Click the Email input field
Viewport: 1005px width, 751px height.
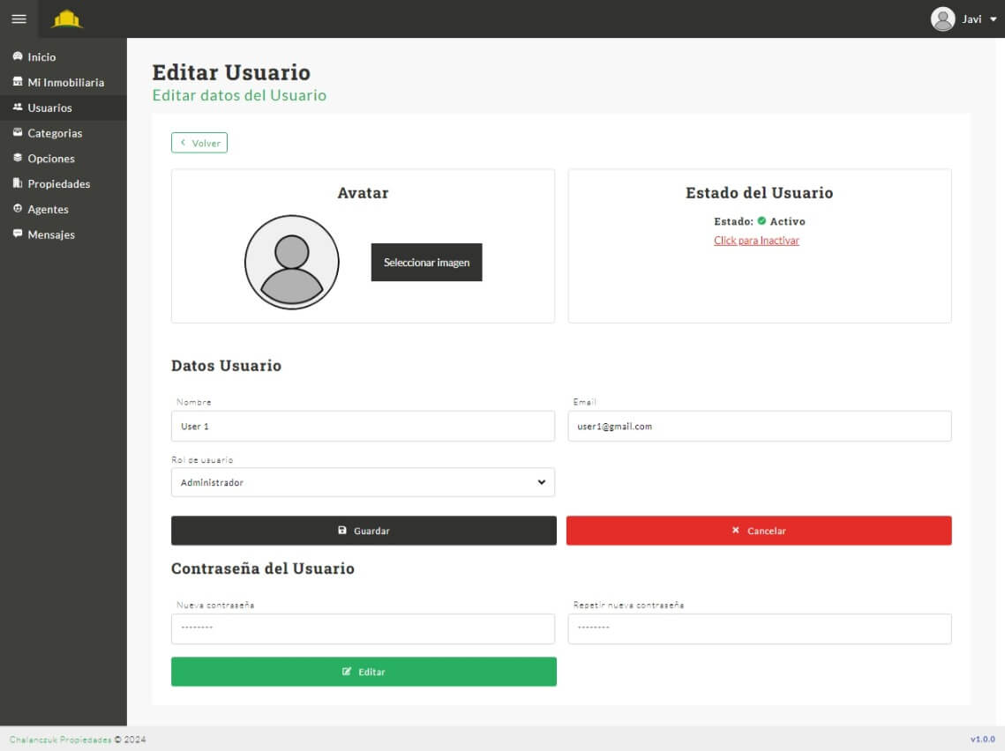(759, 426)
